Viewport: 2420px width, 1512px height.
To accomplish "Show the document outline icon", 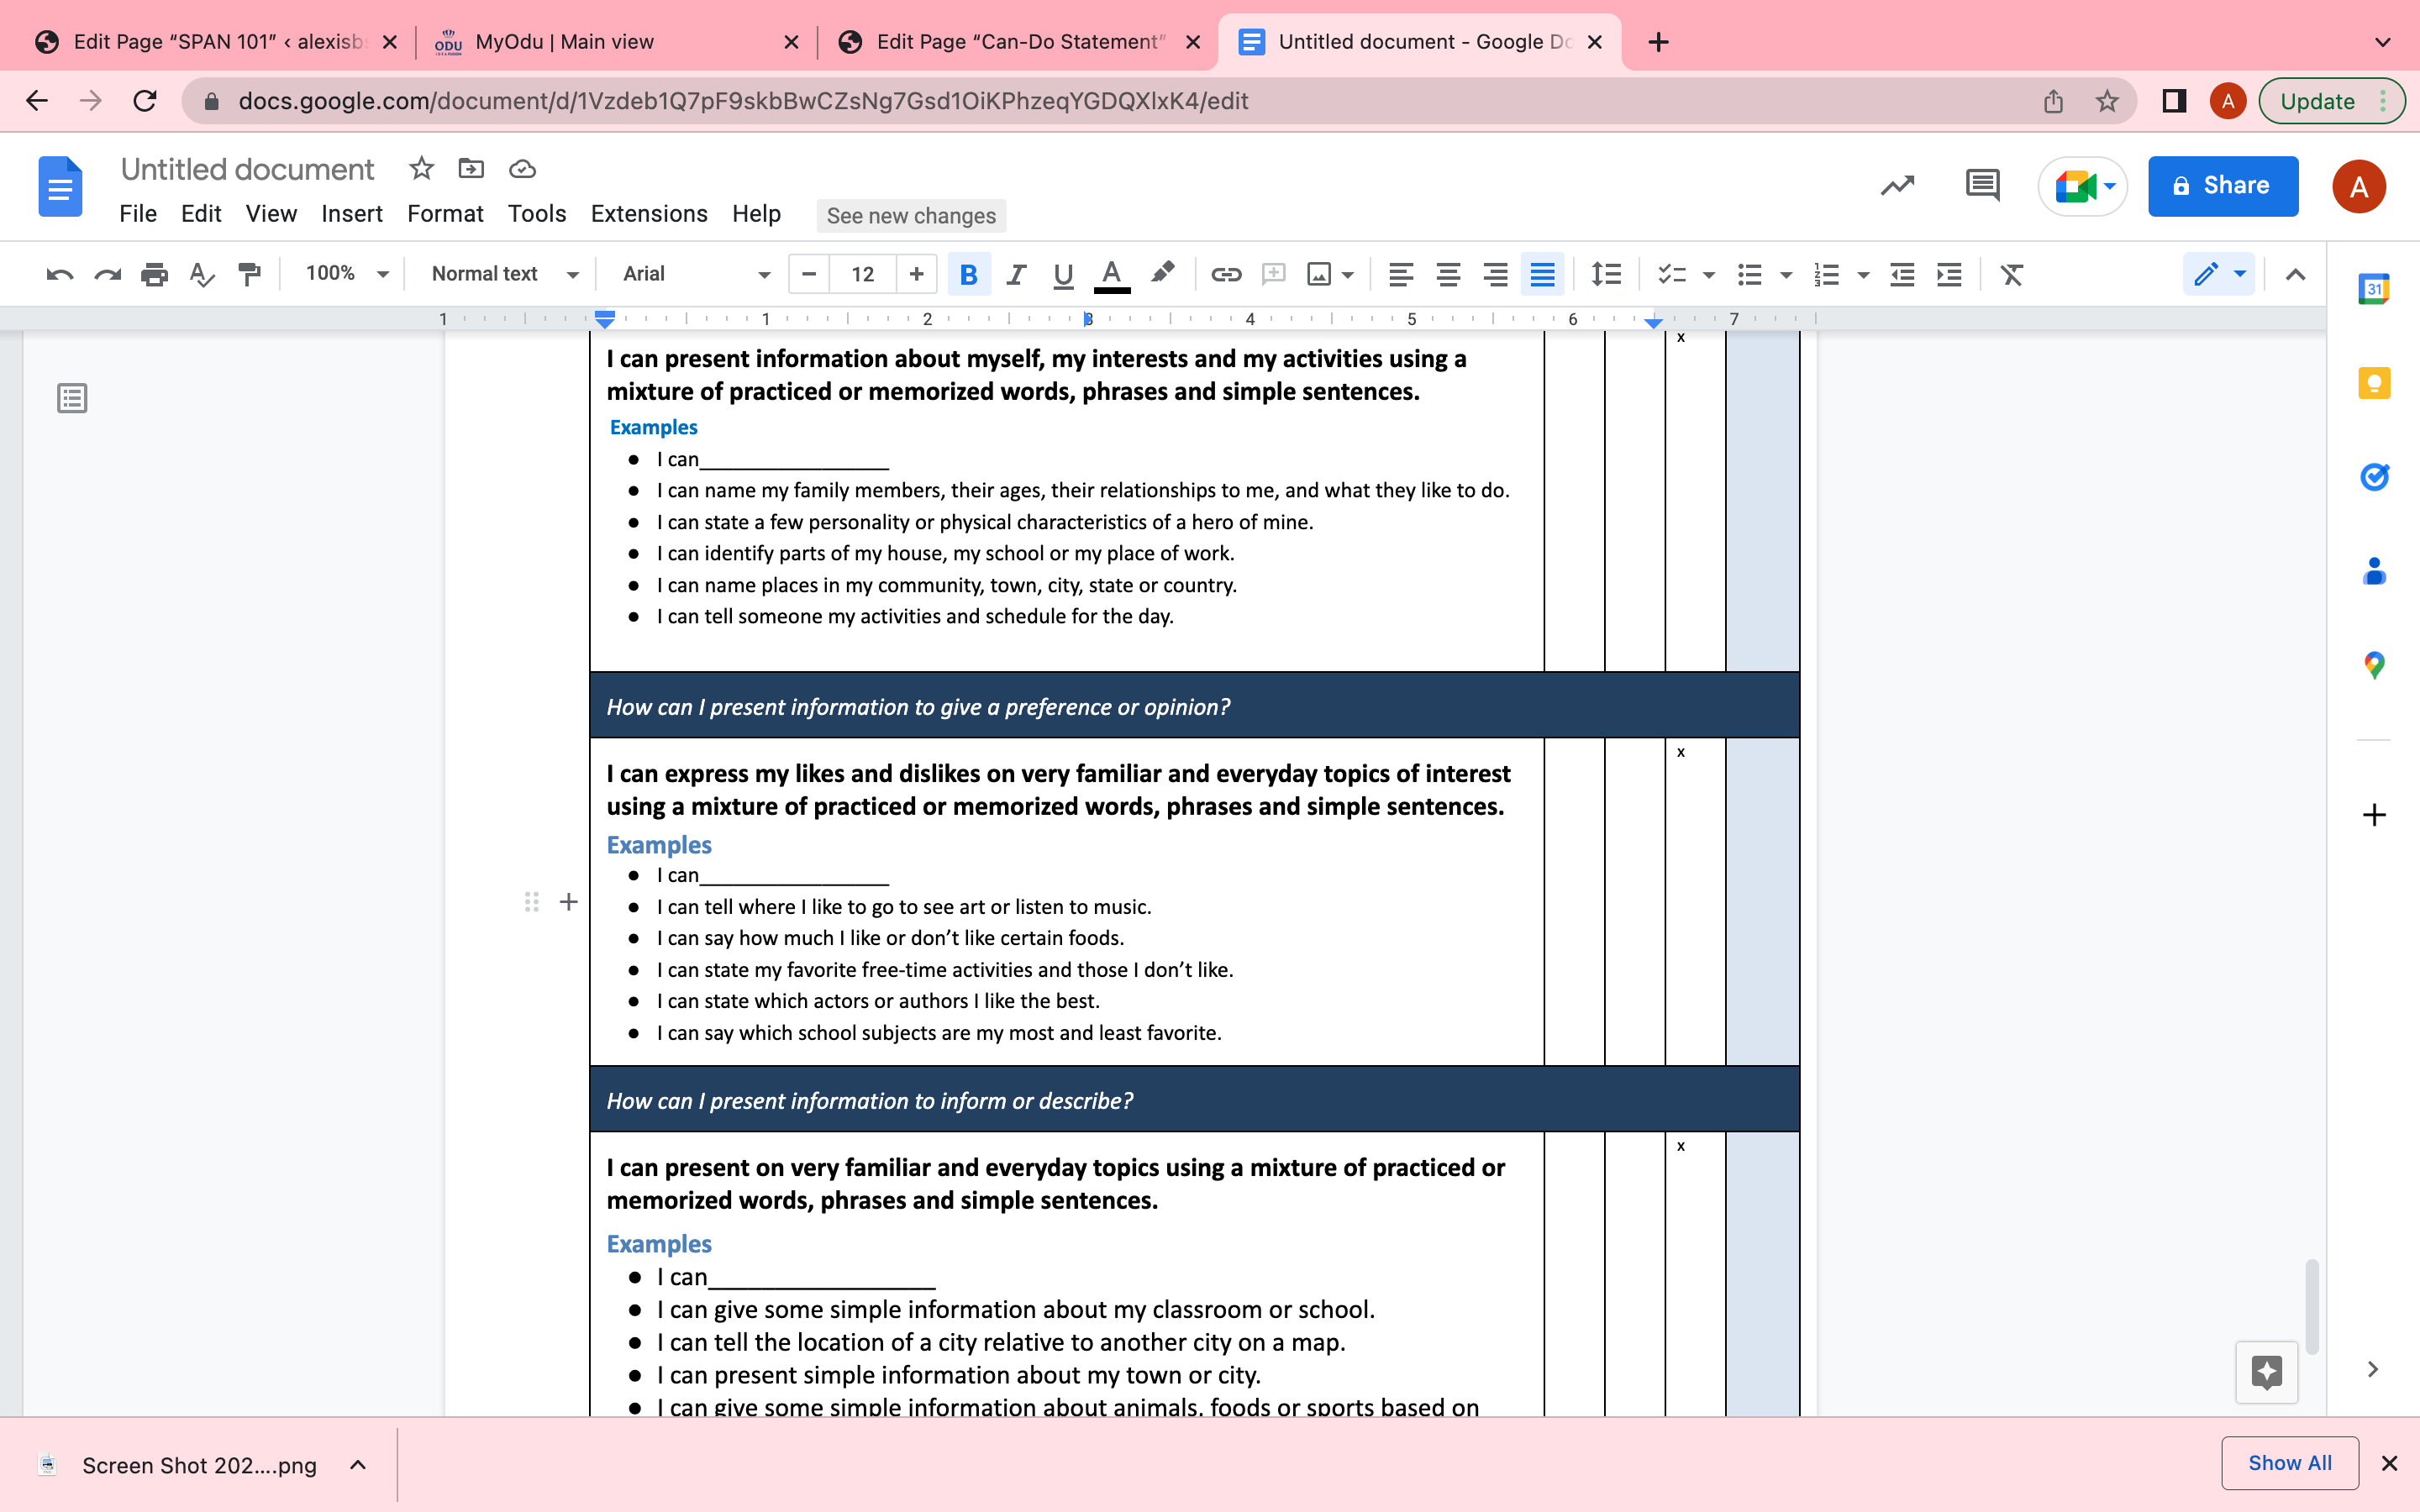I will click(x=72, y=398).
